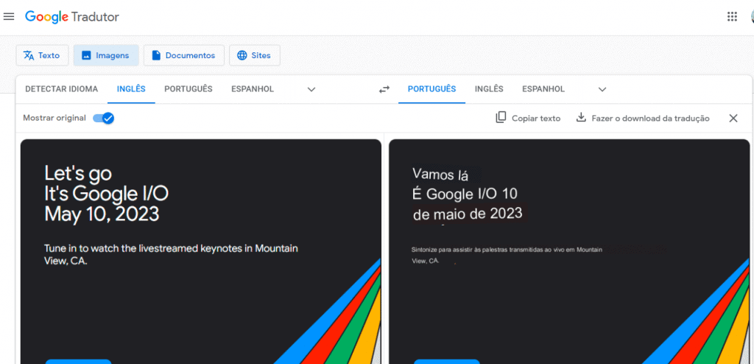Click the 'It's Google I/O' heading
The height and width of the screenshot is (364, 754).
106,194
